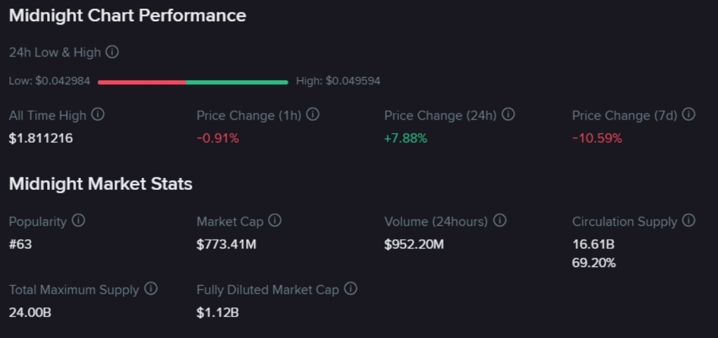Show Fully Diluted Market Cap info

point(350,289)
